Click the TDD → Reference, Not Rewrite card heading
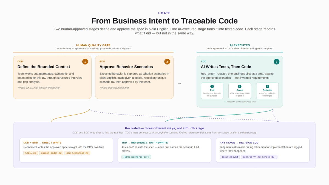The image size is (329, 185). click(x=144, y=143)
